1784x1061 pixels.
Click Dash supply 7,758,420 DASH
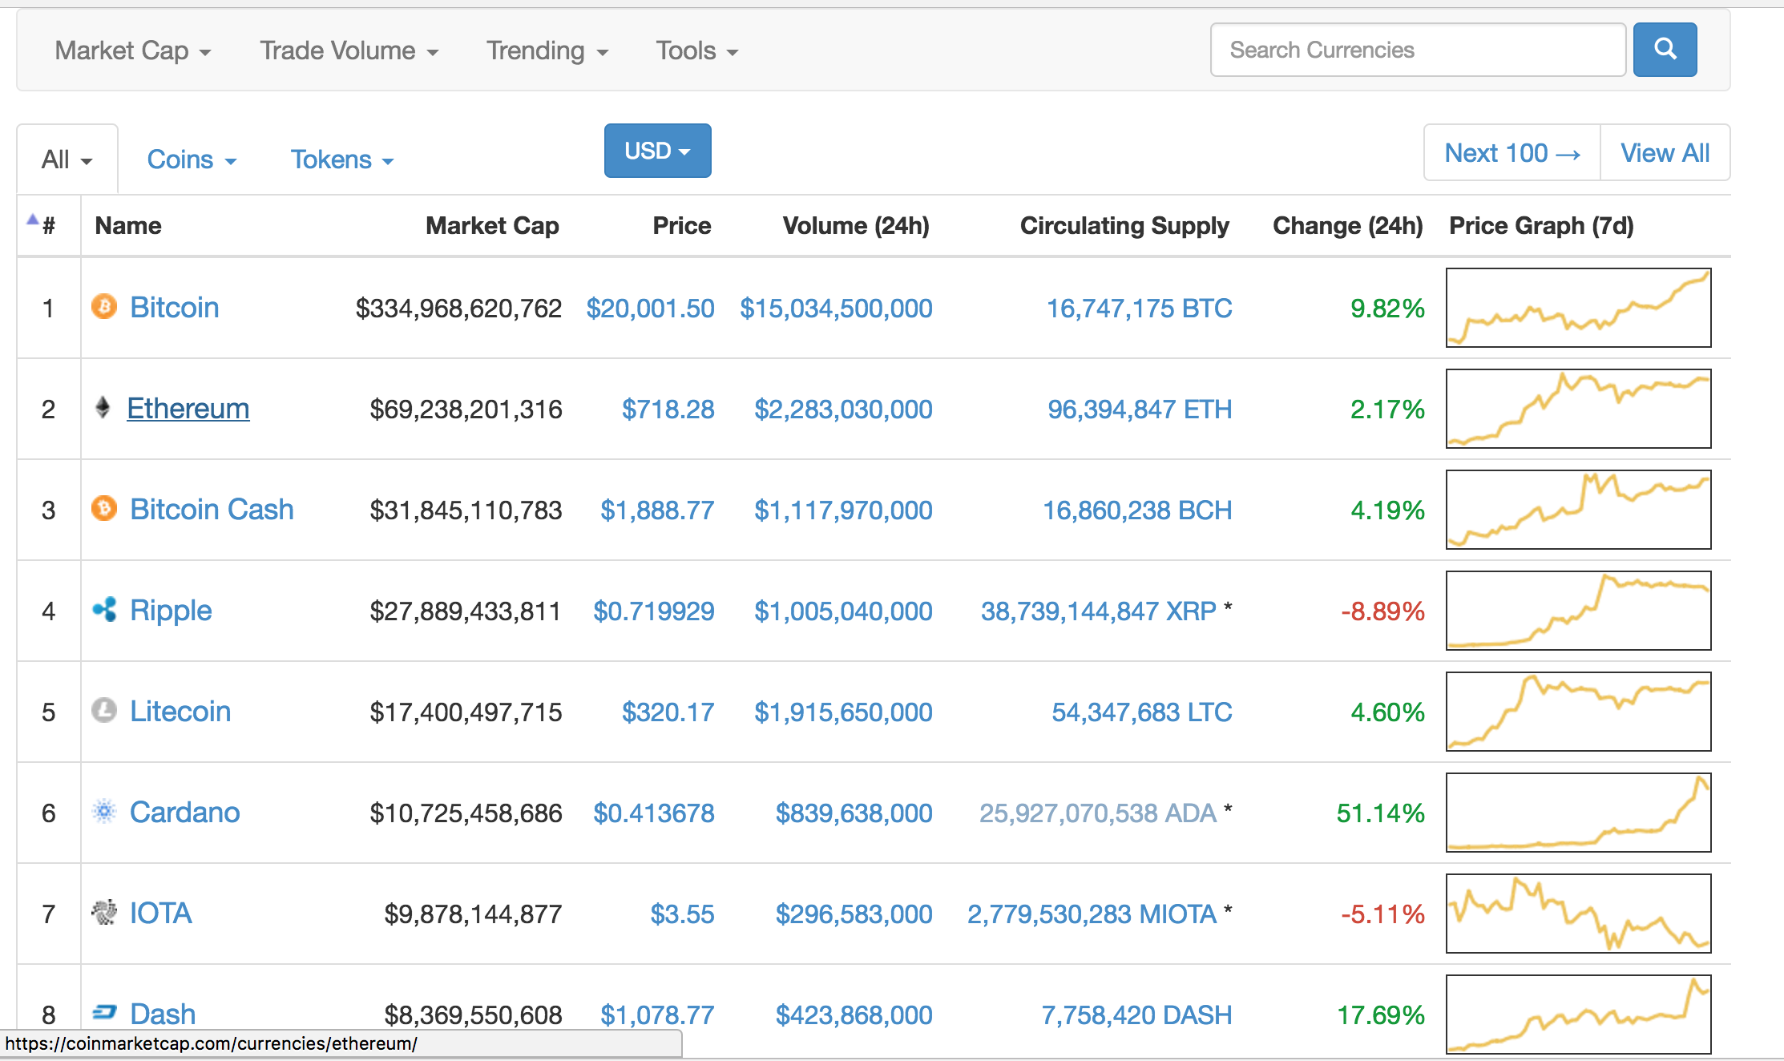pyautogui.click(x=1136, y=1015)
